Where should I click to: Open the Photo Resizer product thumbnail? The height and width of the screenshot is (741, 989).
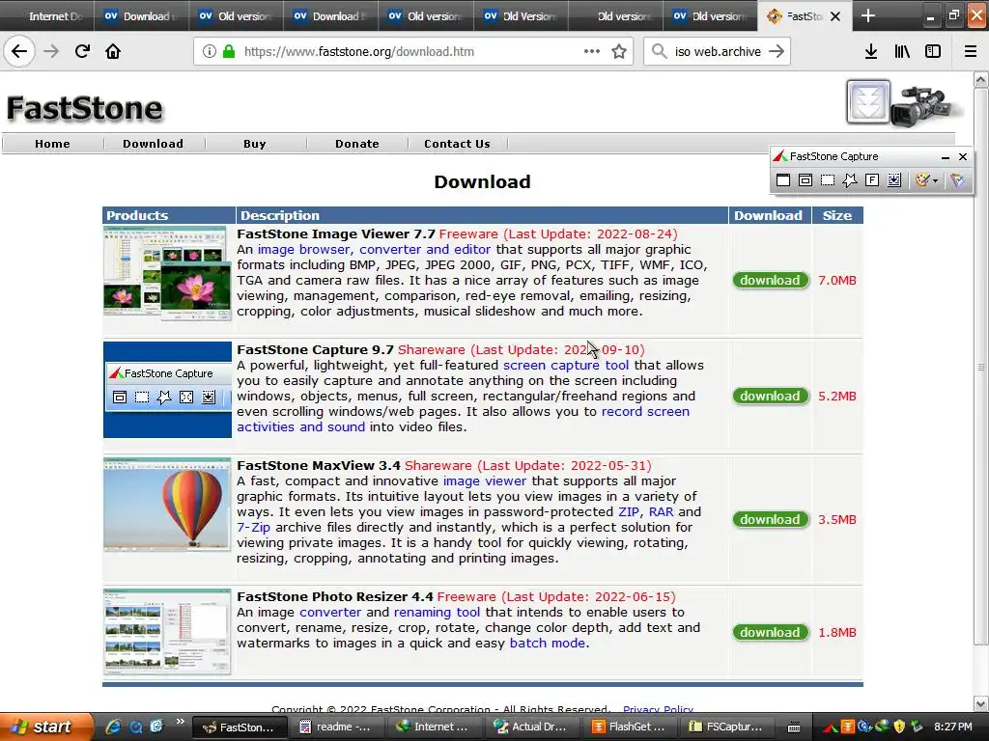click(167, 631)
